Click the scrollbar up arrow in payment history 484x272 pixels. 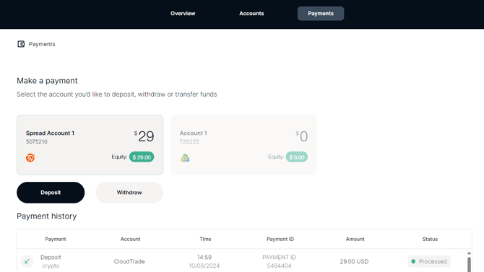[x=469, y=253]
